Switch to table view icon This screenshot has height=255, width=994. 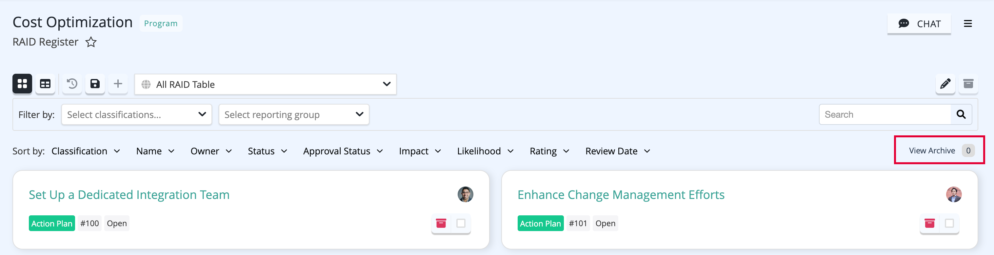click(x=45, y=84)
